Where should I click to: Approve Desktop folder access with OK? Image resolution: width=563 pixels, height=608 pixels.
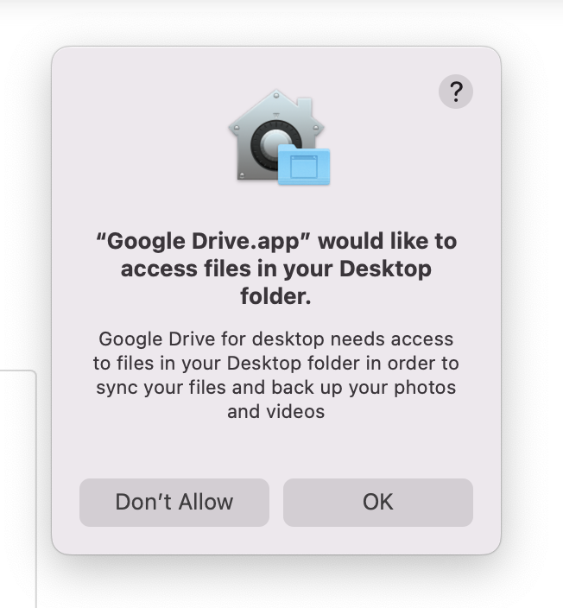coord(378,502)
